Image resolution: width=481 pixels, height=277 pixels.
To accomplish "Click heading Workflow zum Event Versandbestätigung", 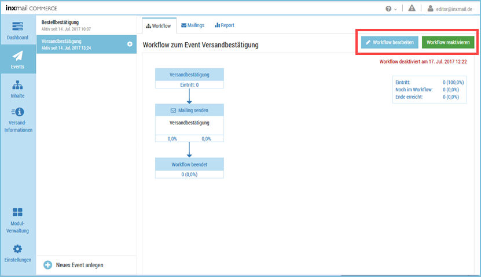I will point(201,45).
